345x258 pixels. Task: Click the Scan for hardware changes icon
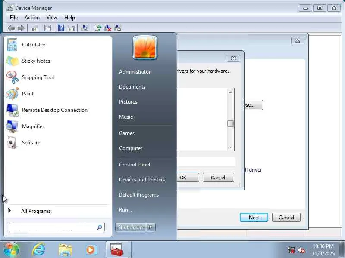click(84, 28)
